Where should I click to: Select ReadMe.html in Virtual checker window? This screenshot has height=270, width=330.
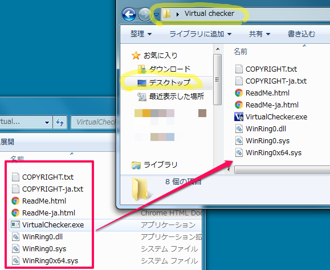[x=267, y=93]
